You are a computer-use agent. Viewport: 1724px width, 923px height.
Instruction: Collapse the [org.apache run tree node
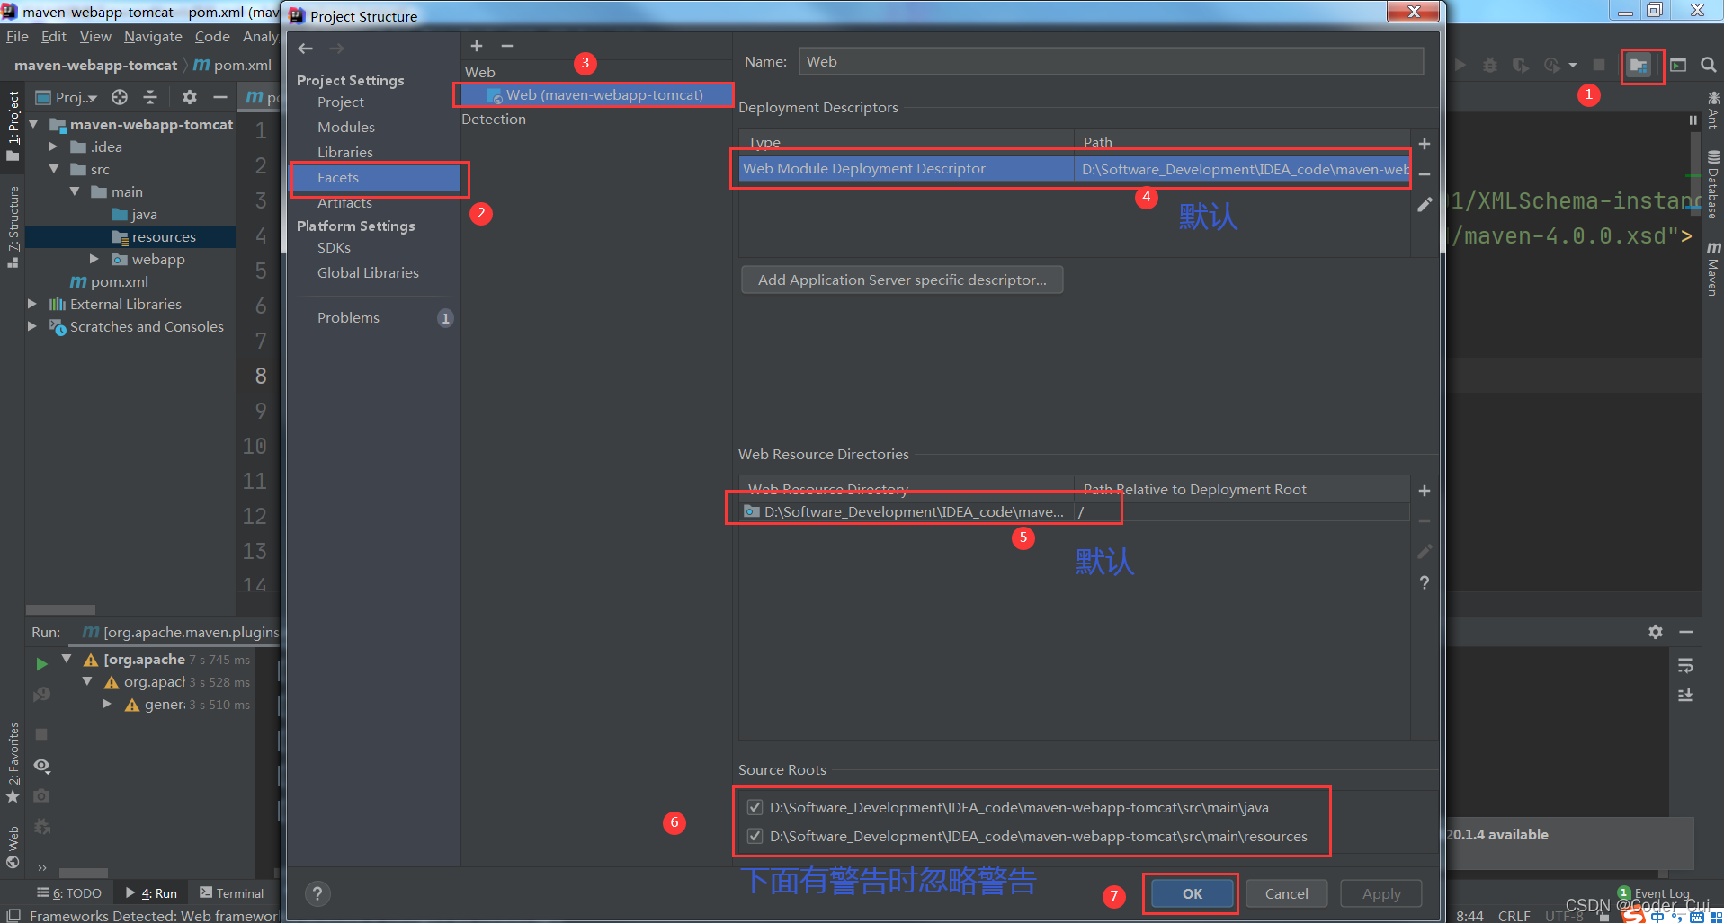point(67,659)
